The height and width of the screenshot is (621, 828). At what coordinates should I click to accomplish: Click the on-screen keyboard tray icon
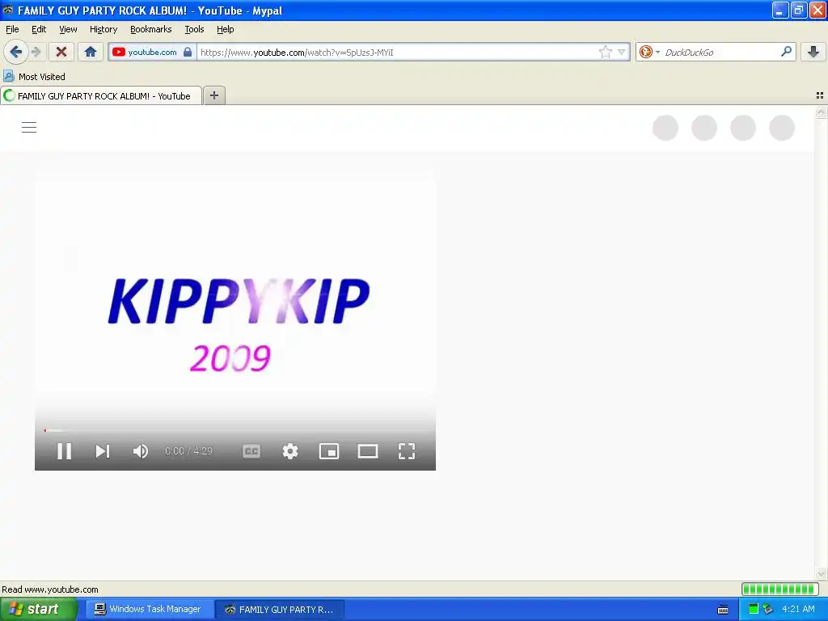[x=723, y=610]
